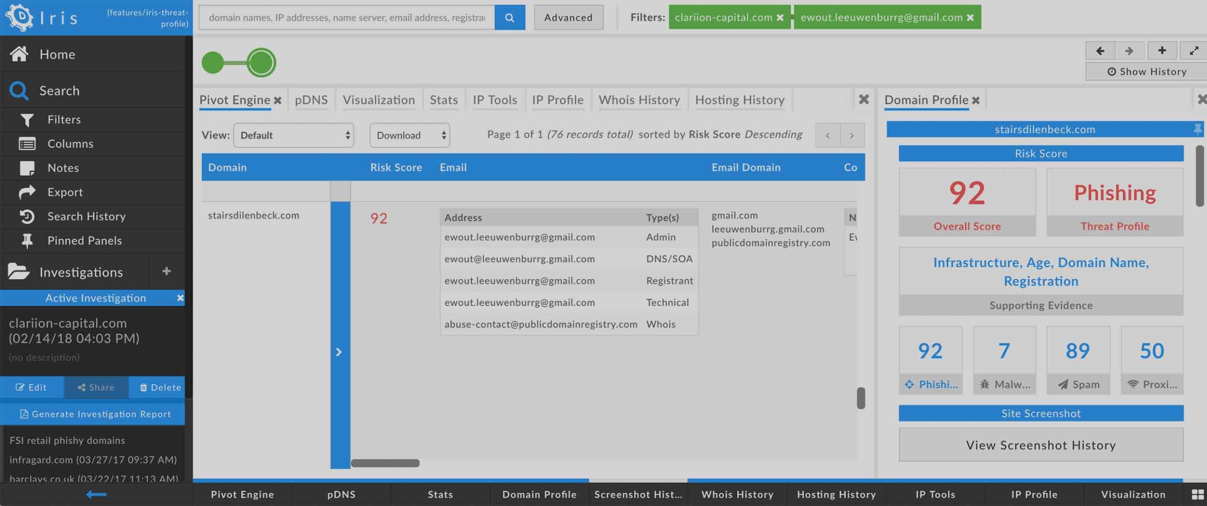Open Columns in the sidebar
The image size is (1207, 506).
click(92, 143)
